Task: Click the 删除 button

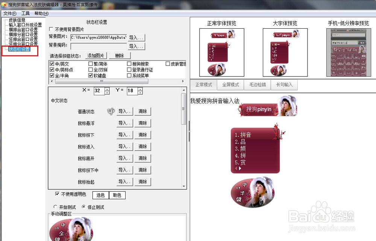Action: click(120, 56)
